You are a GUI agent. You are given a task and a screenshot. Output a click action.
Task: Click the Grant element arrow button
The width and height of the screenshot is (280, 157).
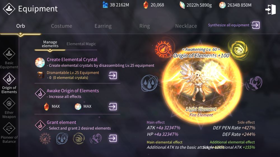pyautogui.click(x=113, y=138)
